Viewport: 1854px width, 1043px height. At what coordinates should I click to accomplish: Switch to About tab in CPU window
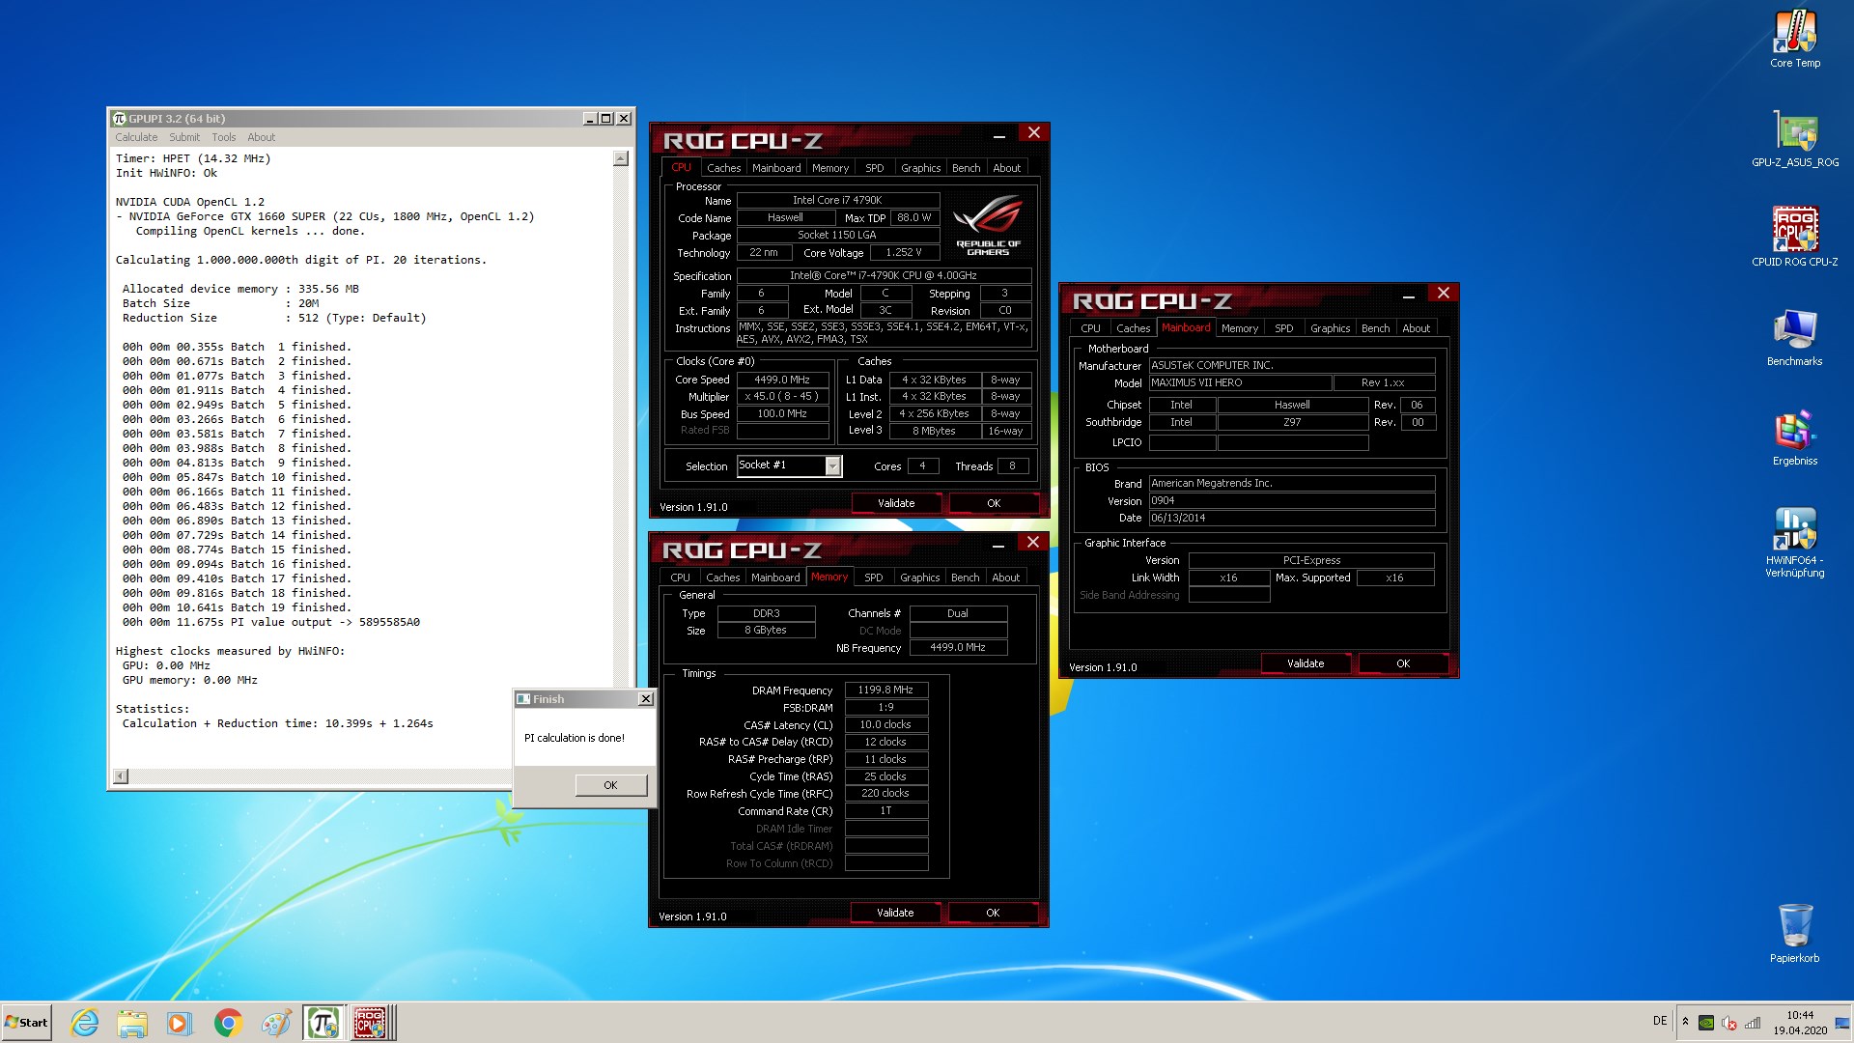pyautogui.click(x=1006, y=168)
